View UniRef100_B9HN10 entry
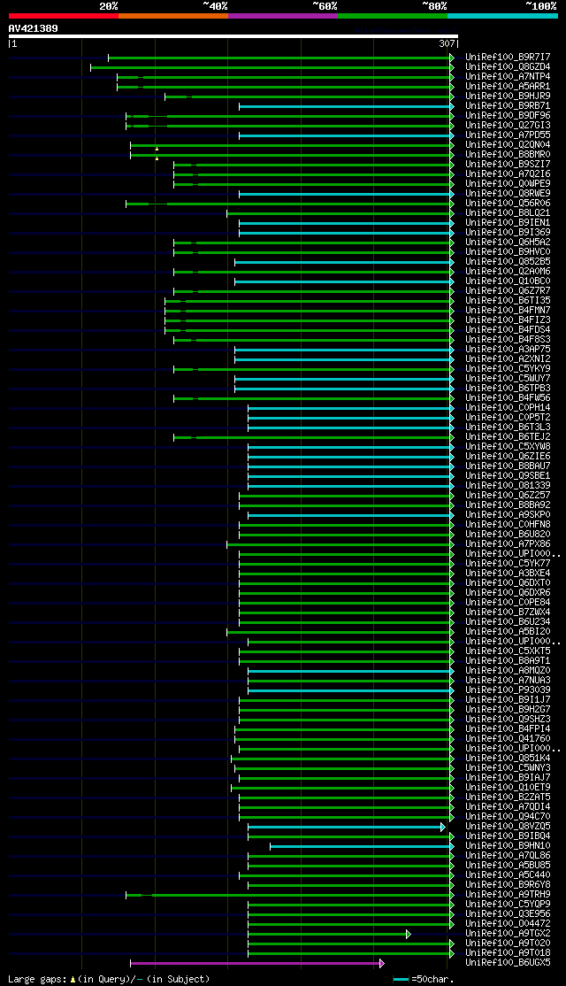 pos(508,846)
